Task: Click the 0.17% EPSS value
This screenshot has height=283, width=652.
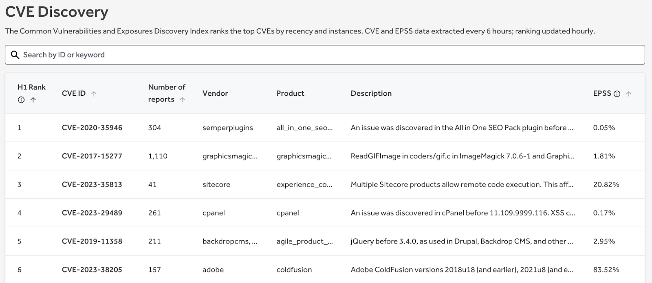Action: 604,213
